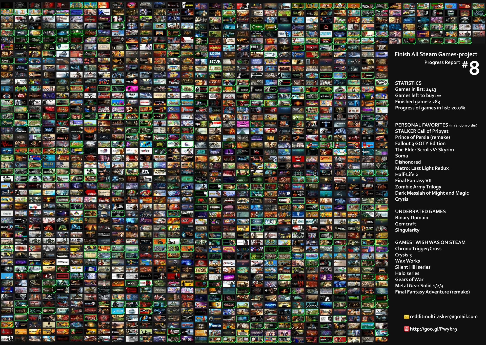Click the PORTAL 2 game thumbnail

[x=270, y=221]
